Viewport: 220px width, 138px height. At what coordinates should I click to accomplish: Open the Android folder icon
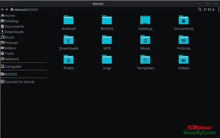pos(69,20)
